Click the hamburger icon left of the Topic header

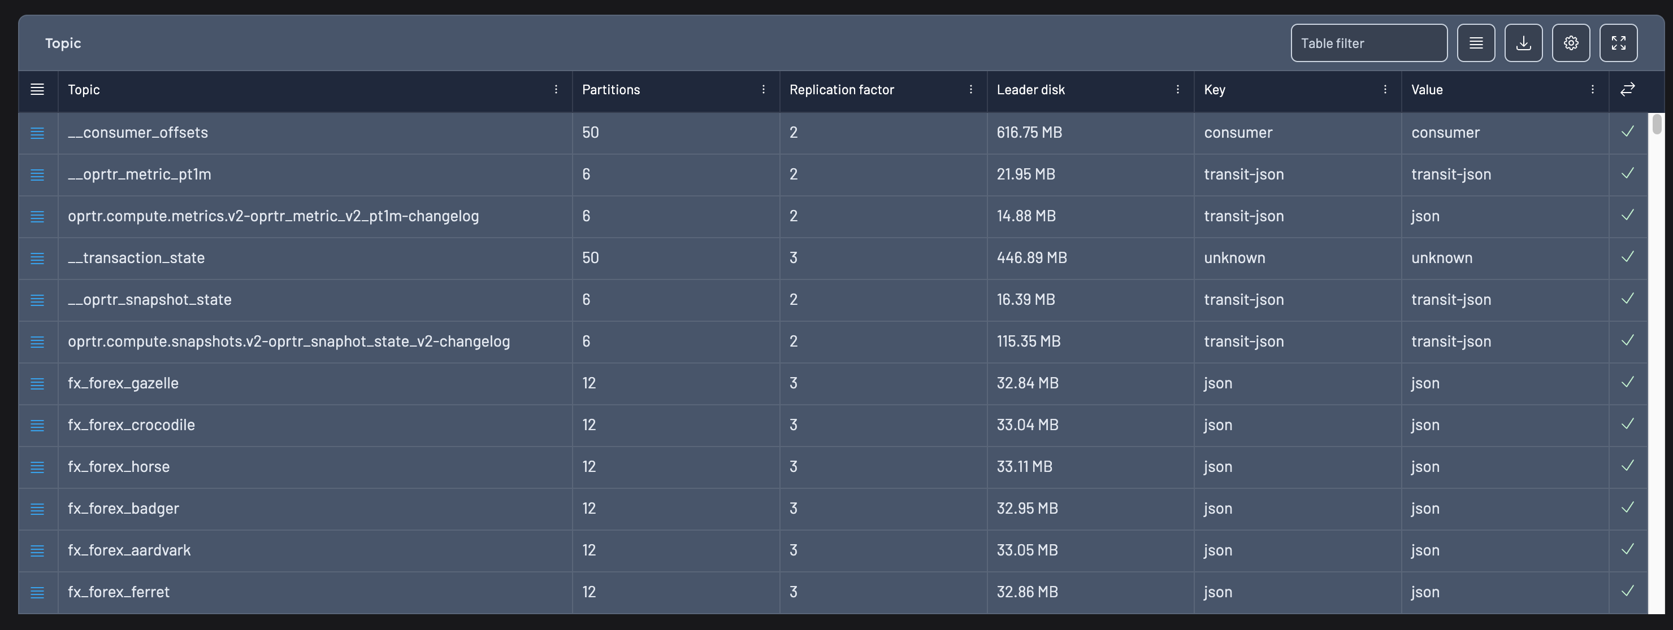click(x=37, y=90)
